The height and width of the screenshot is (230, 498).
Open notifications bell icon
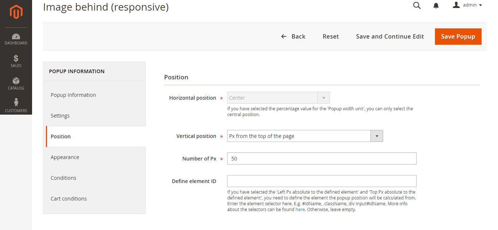click(x=436, y=5)
